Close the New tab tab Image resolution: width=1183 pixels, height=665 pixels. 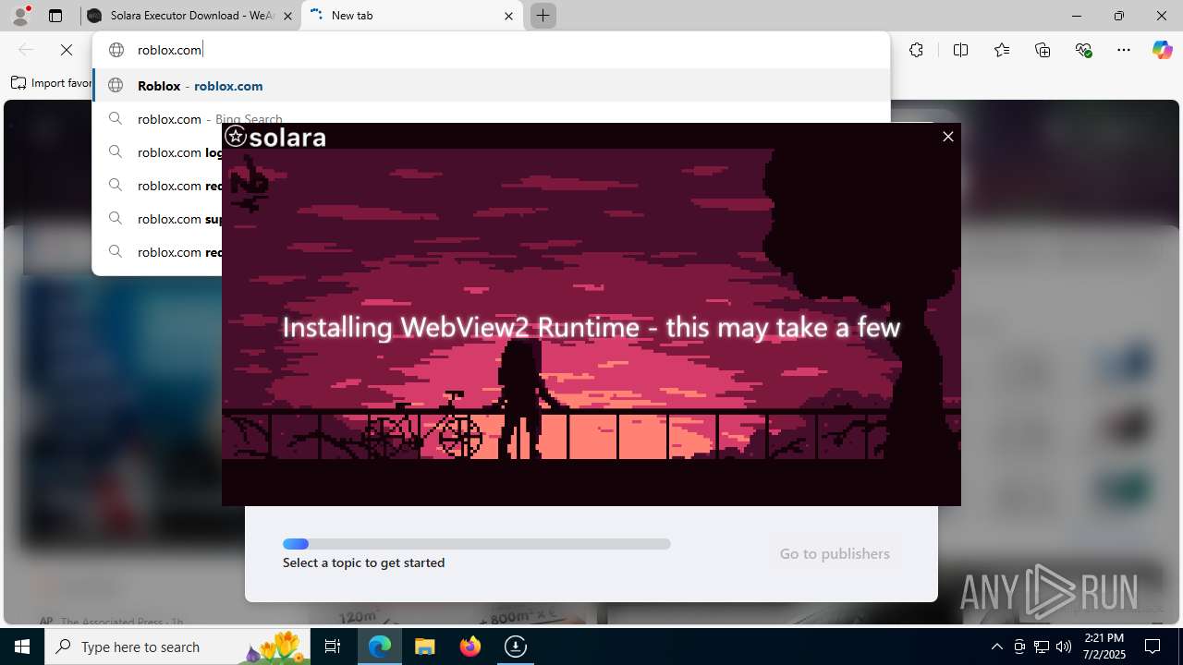click(x=508, y=16)
